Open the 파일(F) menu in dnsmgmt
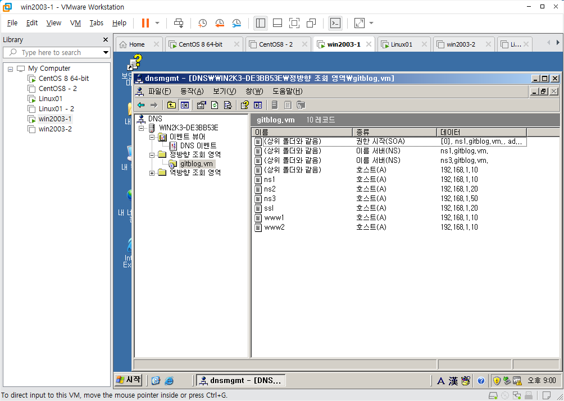This screenshot has width=564, height=401. [x=160, y=92]
